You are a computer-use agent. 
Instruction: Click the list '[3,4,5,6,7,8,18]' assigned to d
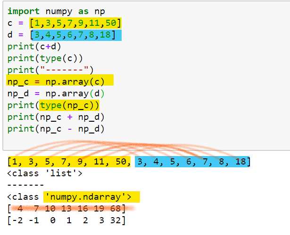tap(73, 35)
